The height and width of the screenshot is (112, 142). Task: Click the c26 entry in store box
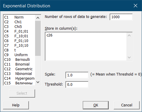tap(49, 35)
